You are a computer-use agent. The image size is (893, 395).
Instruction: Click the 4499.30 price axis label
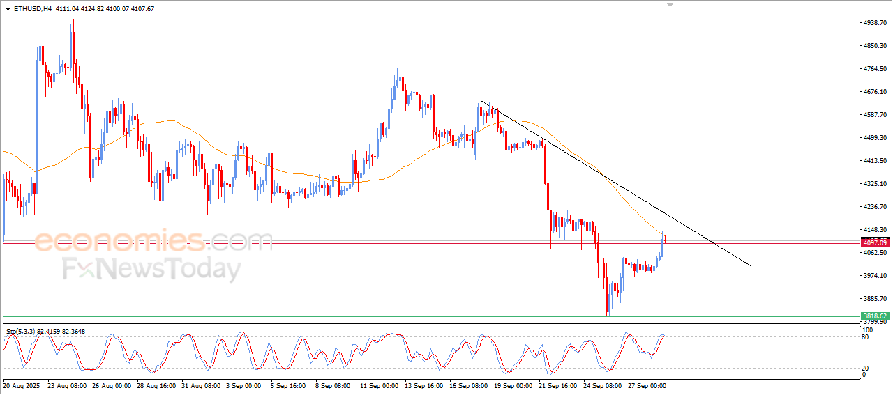pyautogui.click(x=876, y=138)
